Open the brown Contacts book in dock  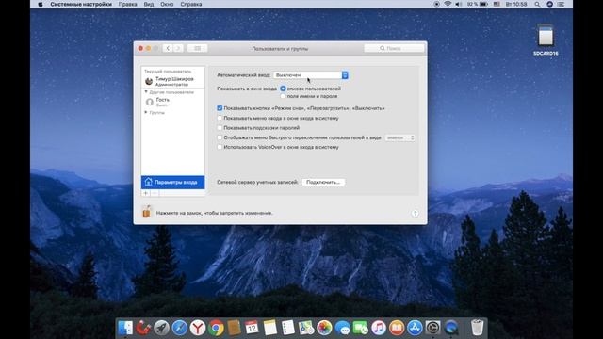point(234,328)
